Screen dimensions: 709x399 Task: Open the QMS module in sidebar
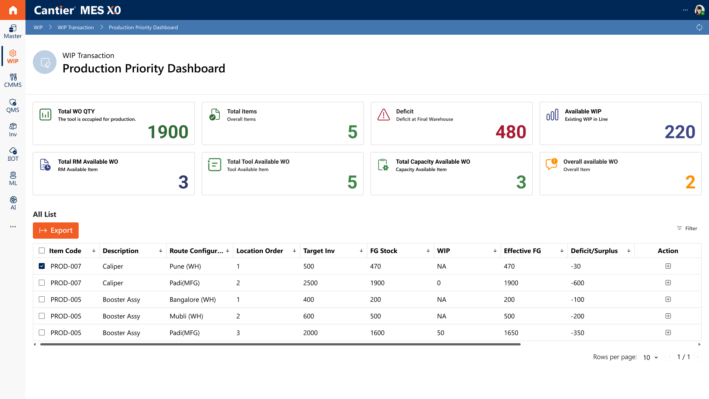tap(13, 106)
